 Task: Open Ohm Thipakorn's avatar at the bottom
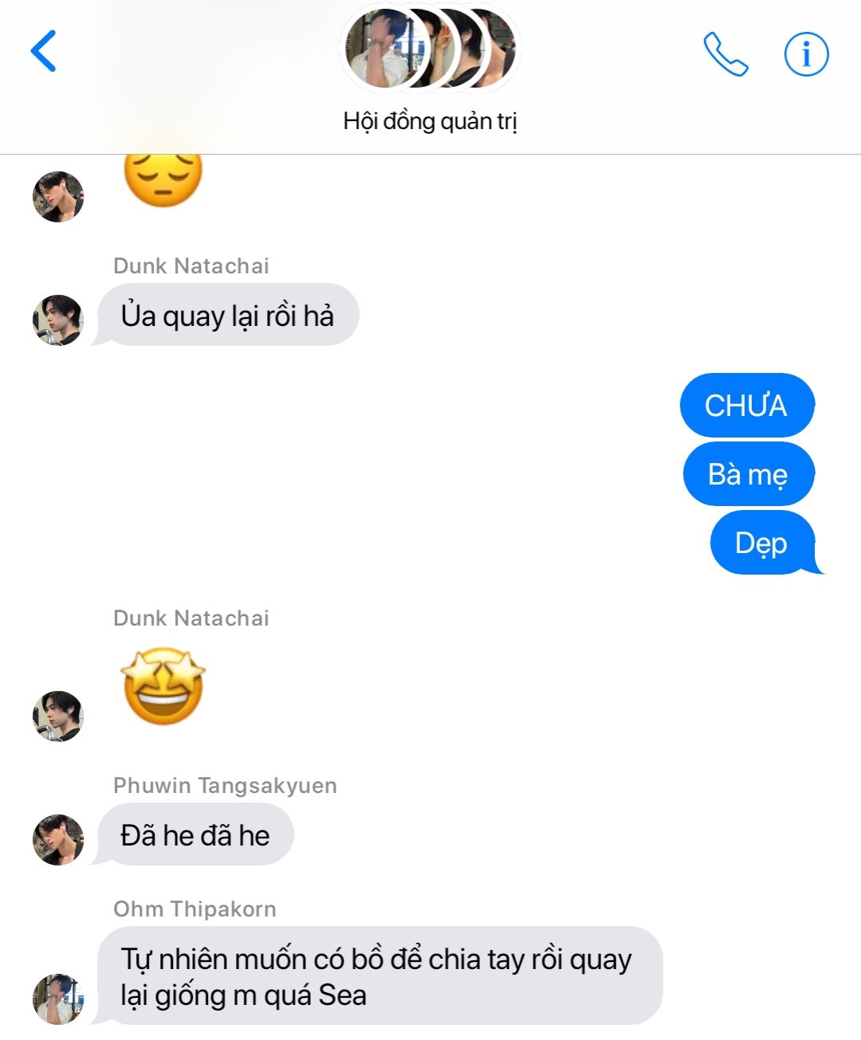[58, 999]
